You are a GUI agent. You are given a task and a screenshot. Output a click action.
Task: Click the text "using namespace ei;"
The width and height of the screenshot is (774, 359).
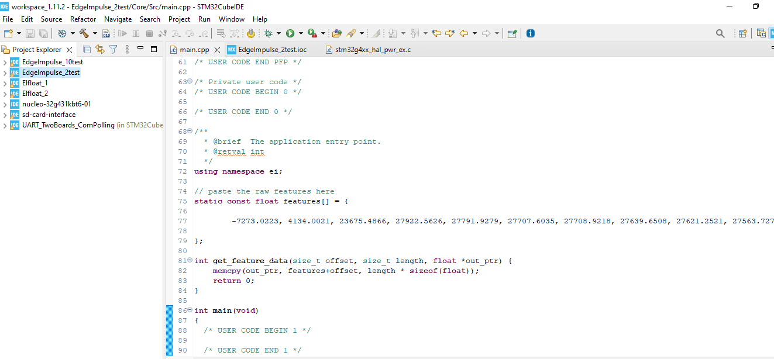[238, 171]
